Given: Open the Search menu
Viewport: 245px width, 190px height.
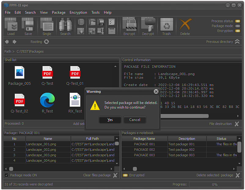Looking at the screenshot, I should [30, 12].
